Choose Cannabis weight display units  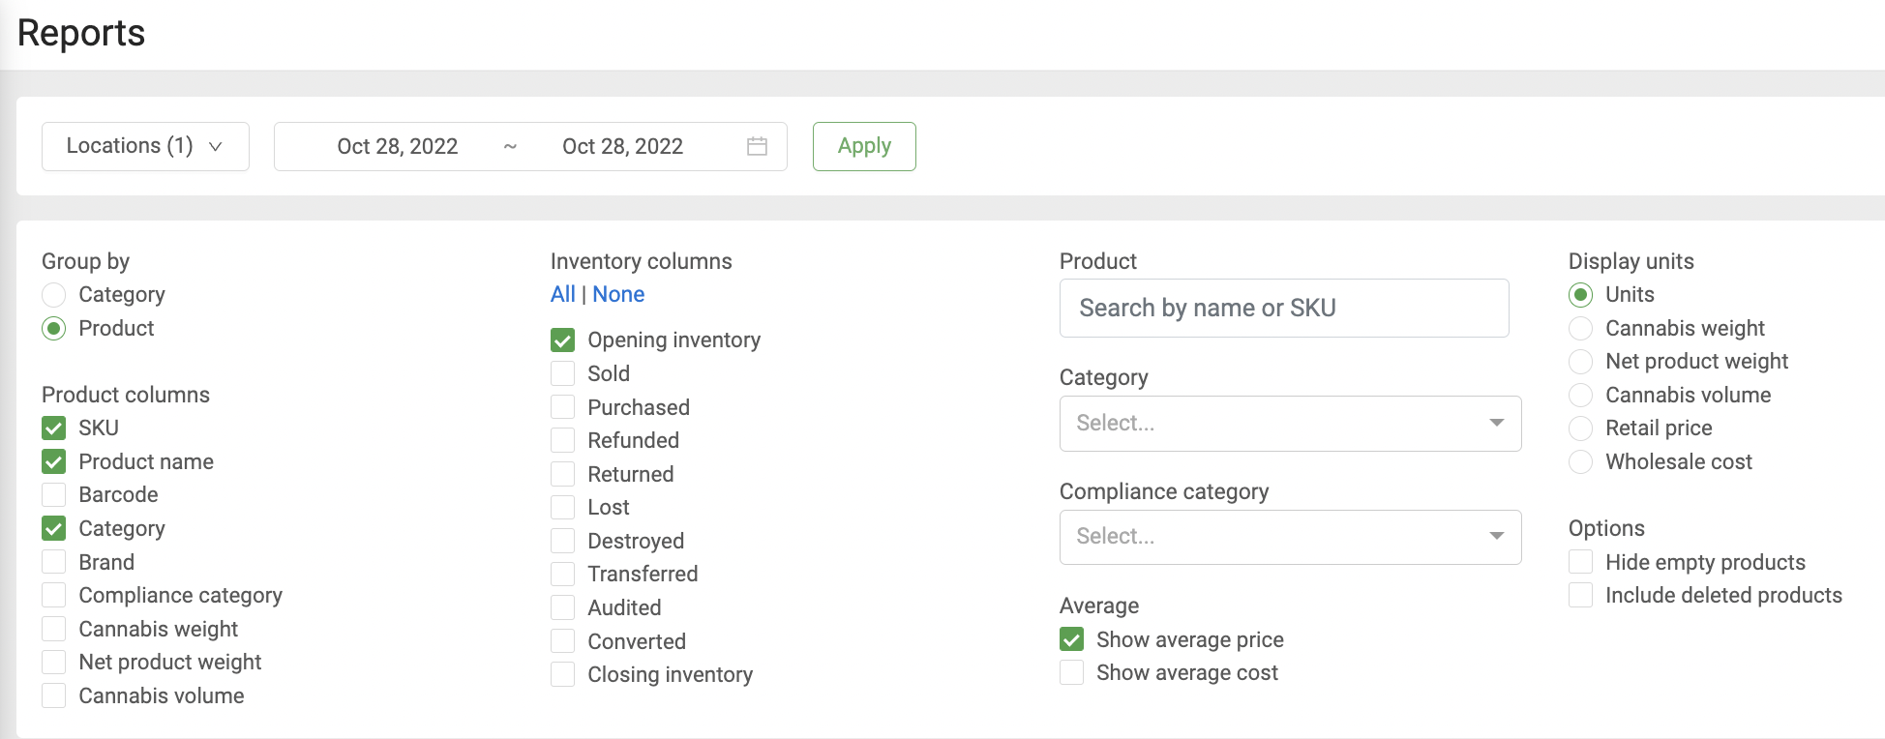[x=1580, y=329]
